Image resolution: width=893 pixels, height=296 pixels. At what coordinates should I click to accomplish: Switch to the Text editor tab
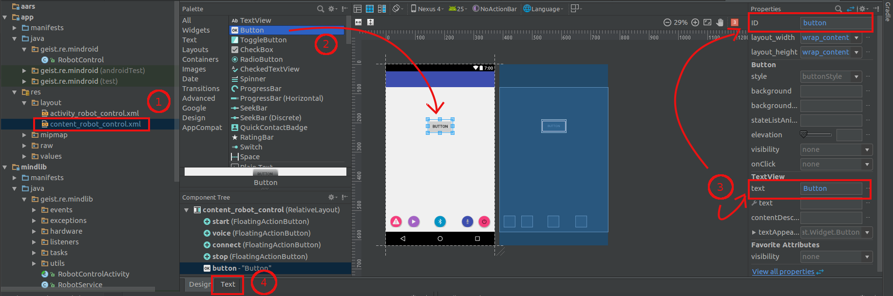tap(228, 284)
